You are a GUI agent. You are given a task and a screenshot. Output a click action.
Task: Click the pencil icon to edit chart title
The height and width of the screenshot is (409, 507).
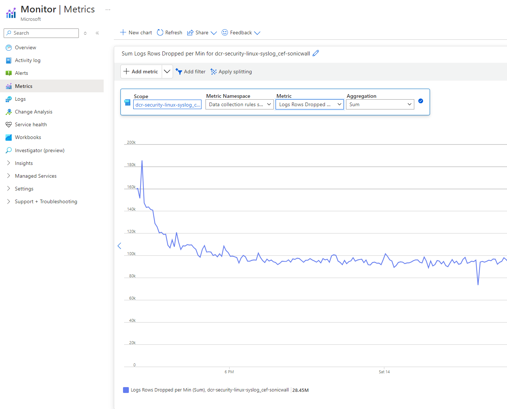click(316, 53)
